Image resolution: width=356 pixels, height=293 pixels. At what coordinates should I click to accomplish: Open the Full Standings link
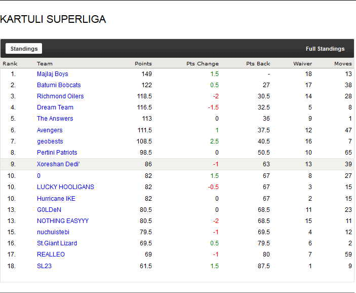[x=325, y=49]
